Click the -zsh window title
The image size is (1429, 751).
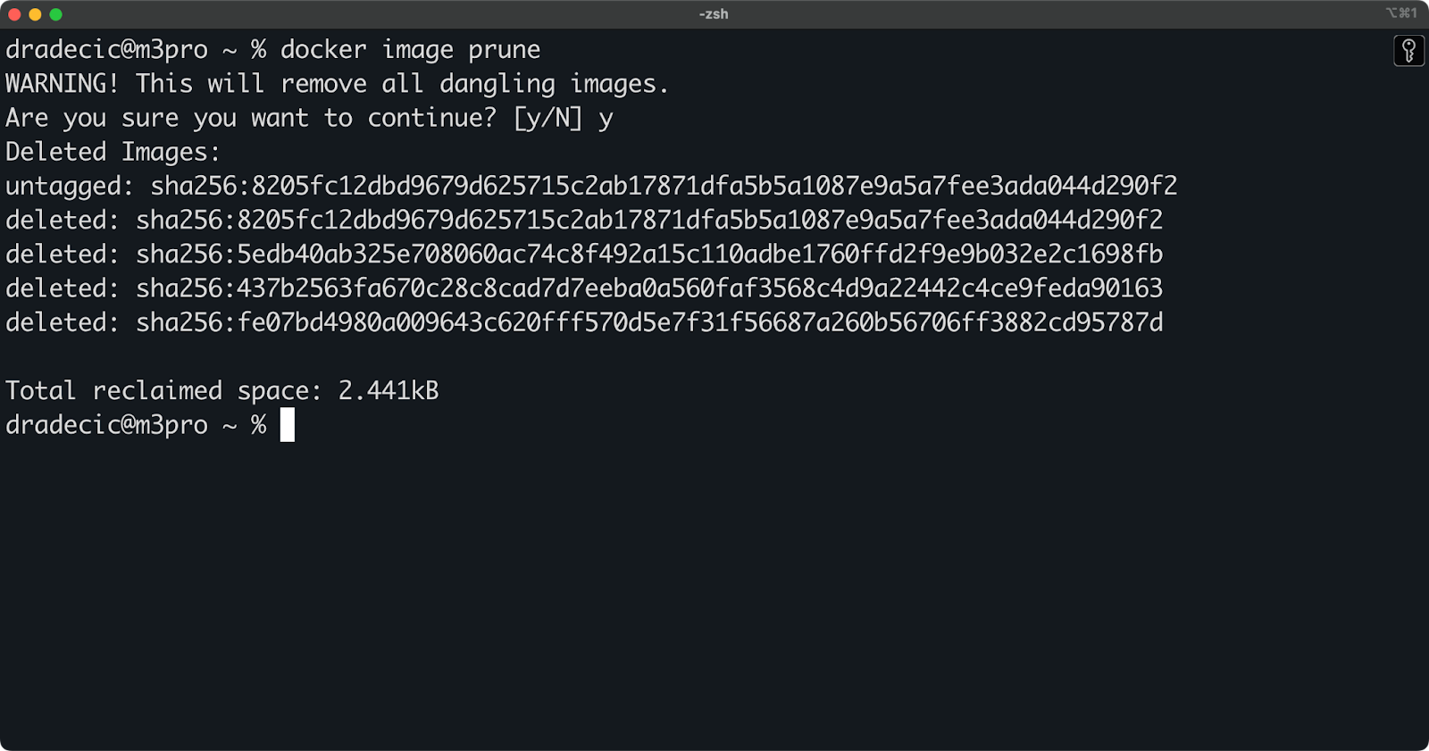pos(714,14)
